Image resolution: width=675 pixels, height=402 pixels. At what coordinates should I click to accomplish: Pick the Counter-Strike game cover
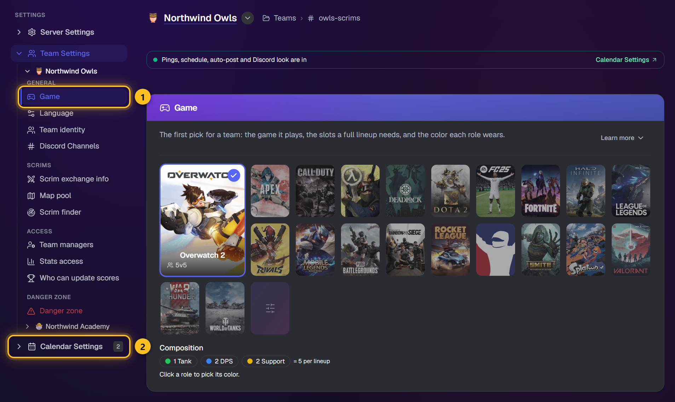click(360, 191)
